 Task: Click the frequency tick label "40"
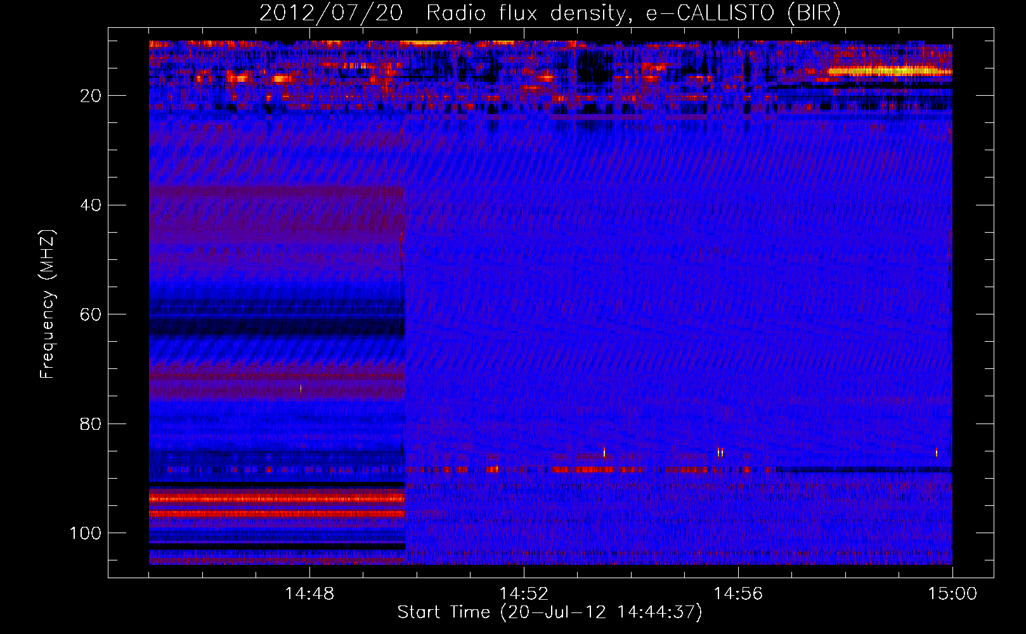point(91,205)
